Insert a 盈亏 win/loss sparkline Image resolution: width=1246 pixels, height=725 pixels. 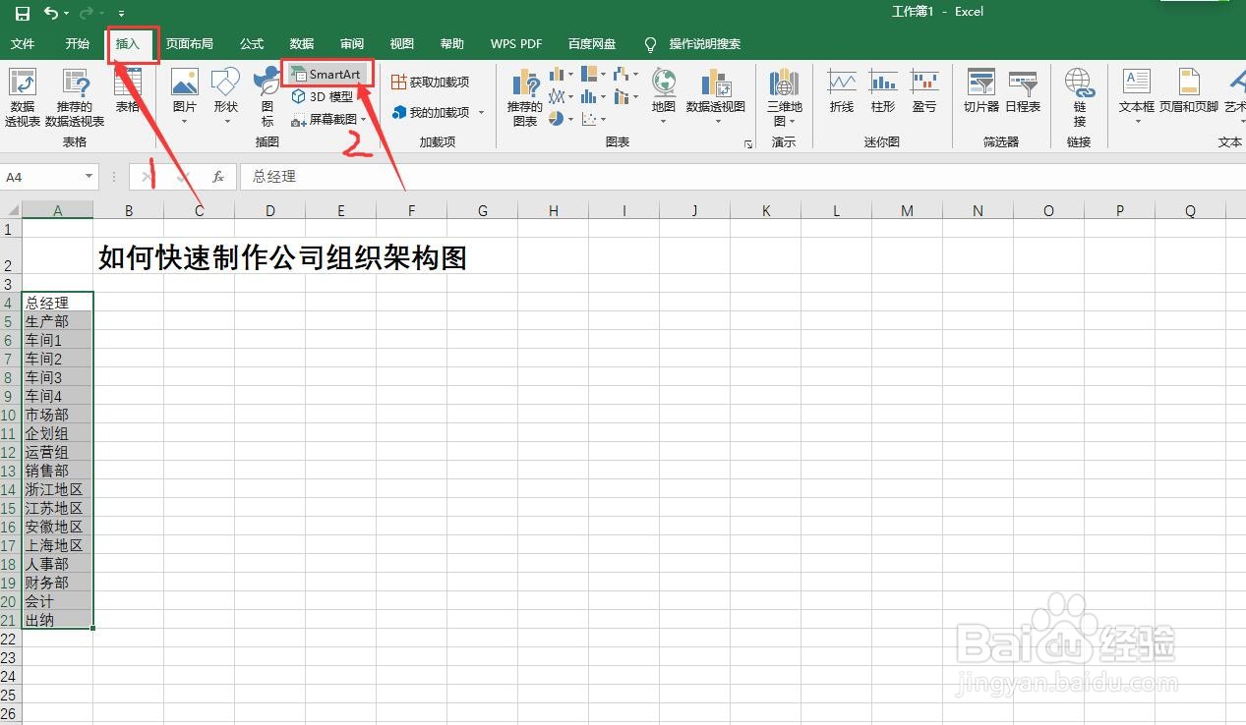click(924, 90)
